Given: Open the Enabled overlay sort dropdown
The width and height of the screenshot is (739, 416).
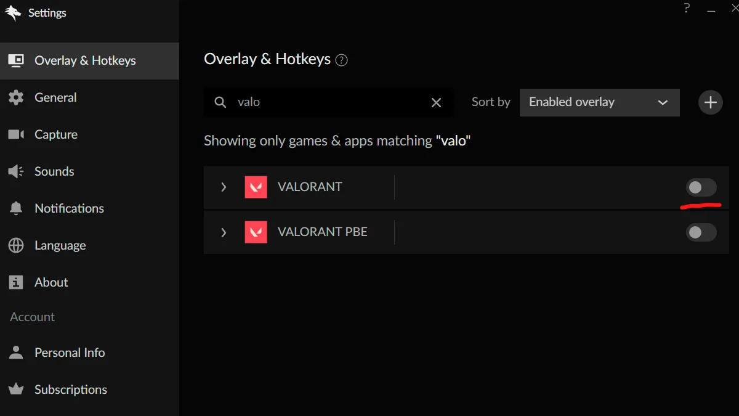Looking at the screenshot, I should pos(600,102).
